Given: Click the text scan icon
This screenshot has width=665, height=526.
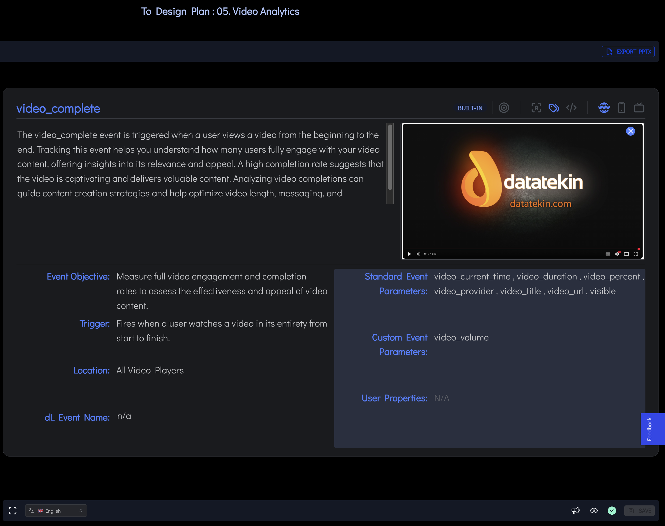Looking at the screenshot, I should 536,108.
